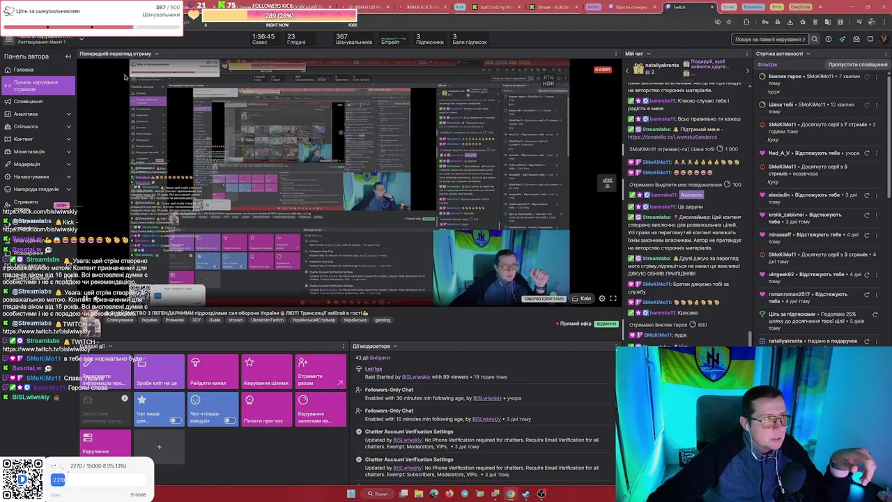Show next chat leaderboard entry arrow
Image resolution: width=892 pixels, height=502 pixels.
(748, 70)
